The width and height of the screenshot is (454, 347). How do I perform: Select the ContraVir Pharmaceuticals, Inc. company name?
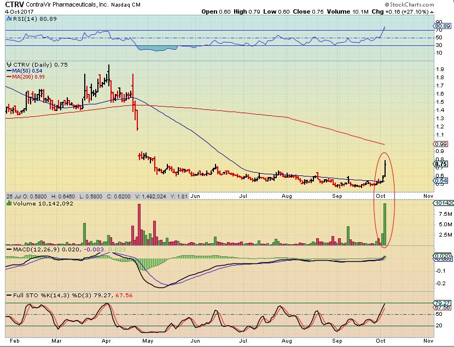pos(67,4)
